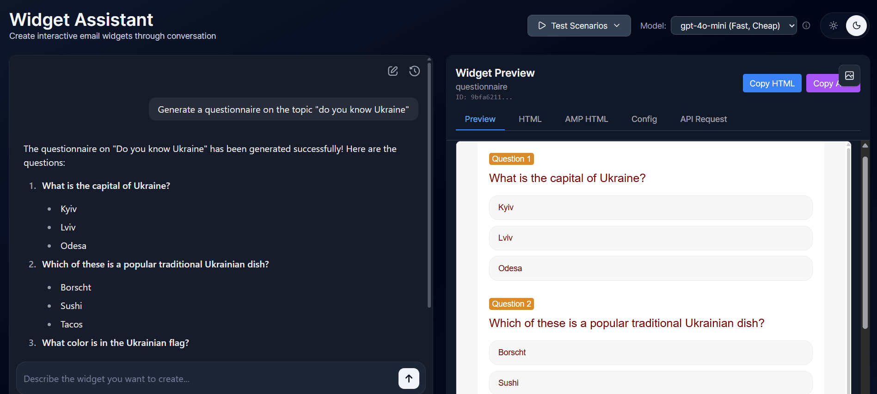Click the Copy HTML button
The width and height of the screenshot is (877, 394).
click(x=772, y=83)
